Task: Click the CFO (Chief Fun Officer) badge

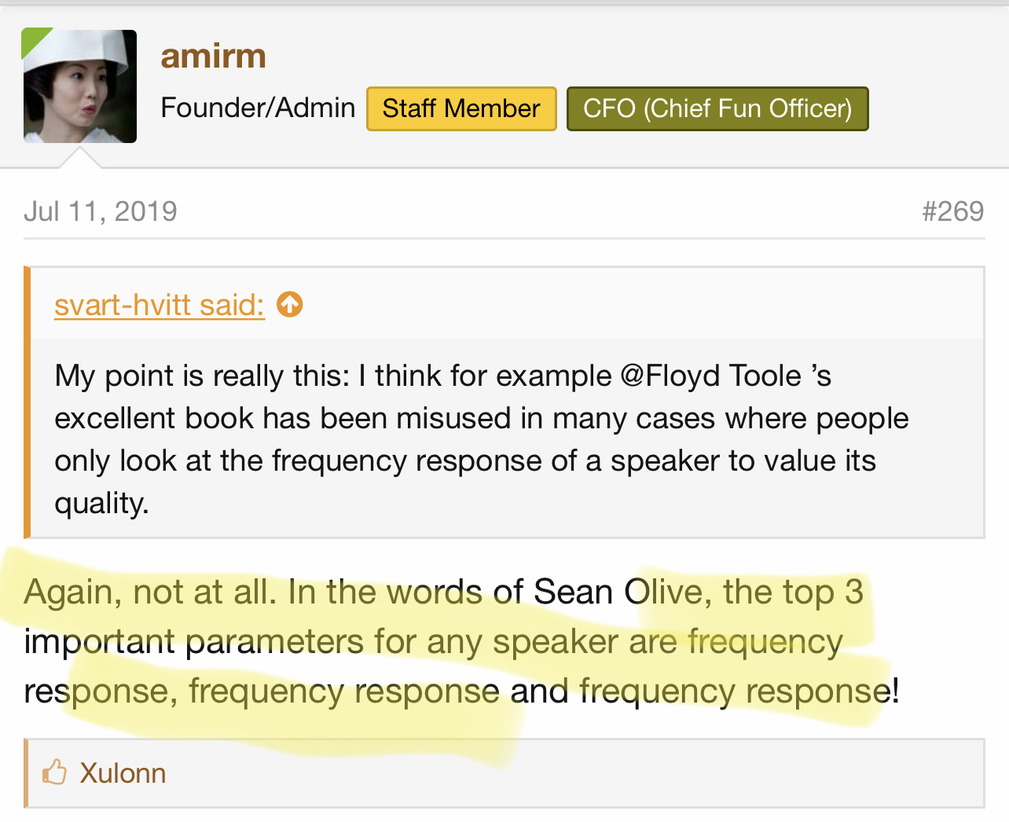Action: (x=717, y=108)
